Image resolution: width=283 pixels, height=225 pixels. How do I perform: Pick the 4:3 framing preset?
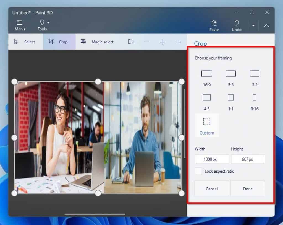pos(207,102)
